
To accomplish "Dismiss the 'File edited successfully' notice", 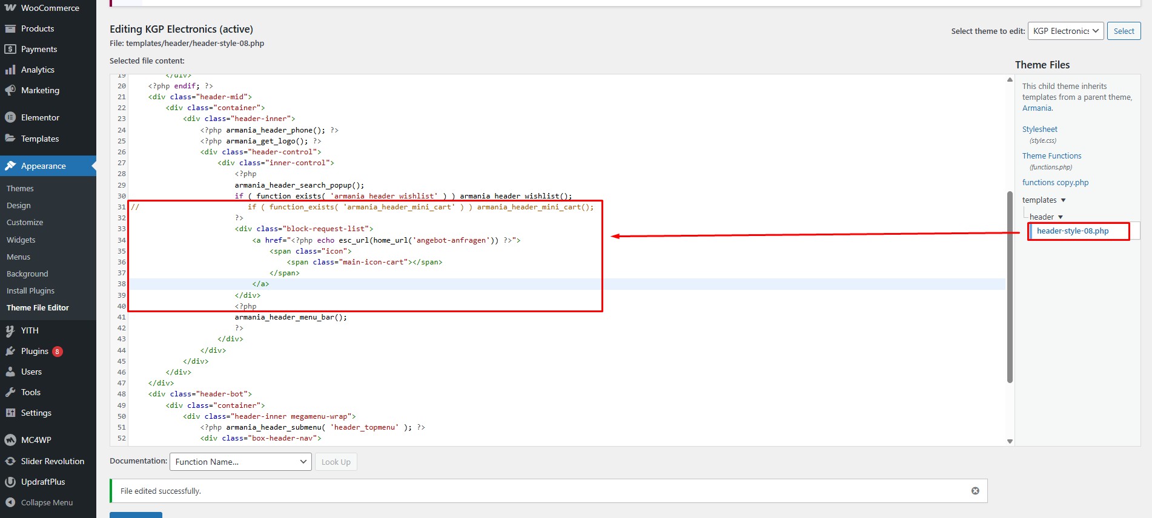I will [x=975, y=491].
